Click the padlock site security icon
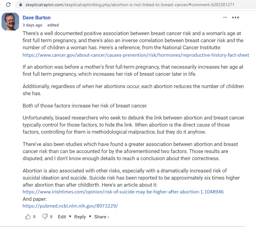This screenshot has height=227, width=256. point(20,5)
